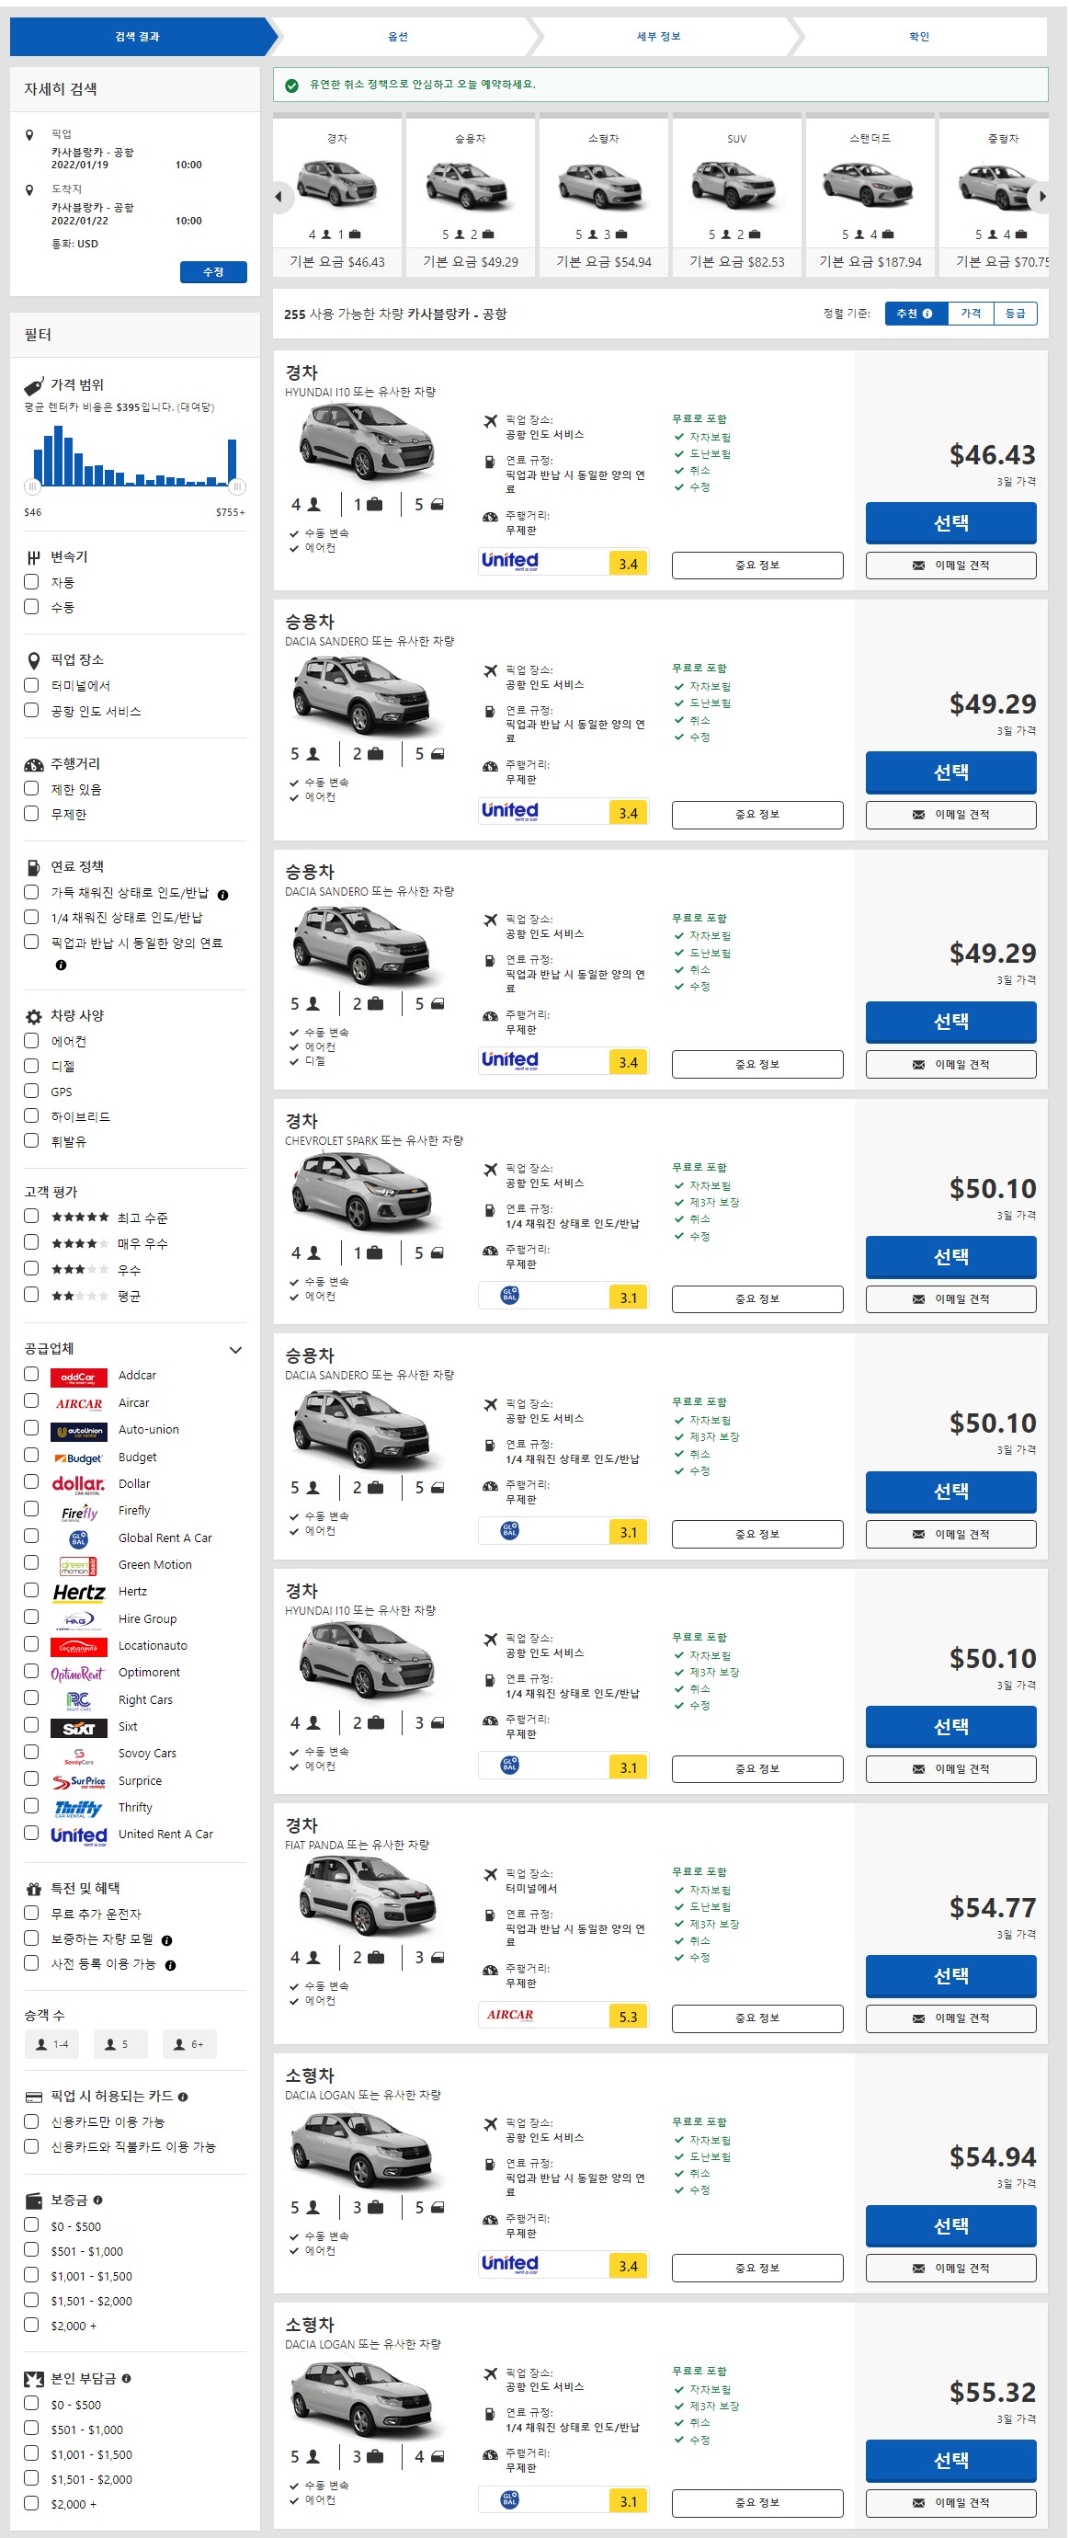
Task: Click the left carousel arrow for car categories
Action: (x=279, y=196)
